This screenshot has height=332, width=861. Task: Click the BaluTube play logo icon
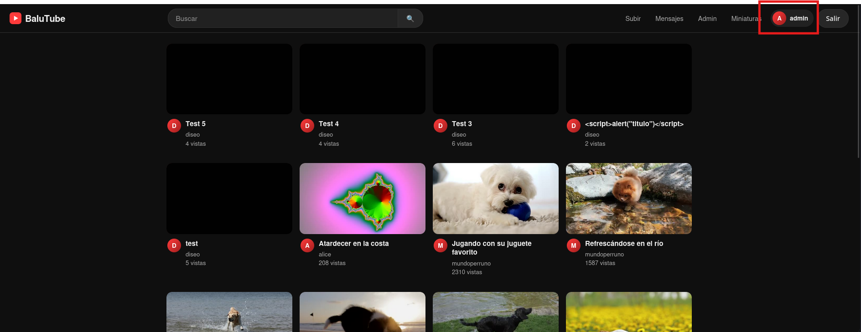[16, 18]
